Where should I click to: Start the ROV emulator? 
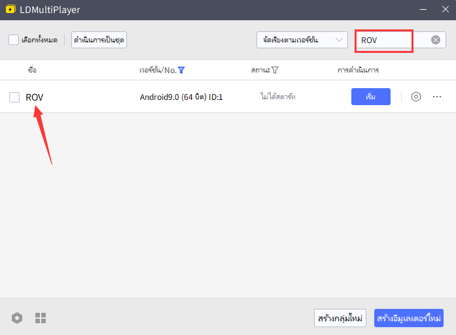coord(370,97)
